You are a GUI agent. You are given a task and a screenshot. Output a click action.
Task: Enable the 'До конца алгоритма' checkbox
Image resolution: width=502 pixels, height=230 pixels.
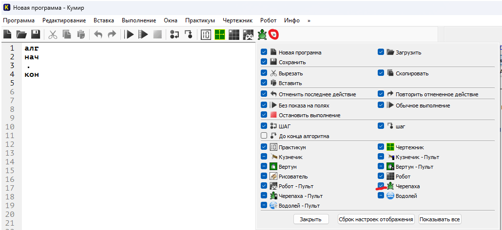pos(264,136)
